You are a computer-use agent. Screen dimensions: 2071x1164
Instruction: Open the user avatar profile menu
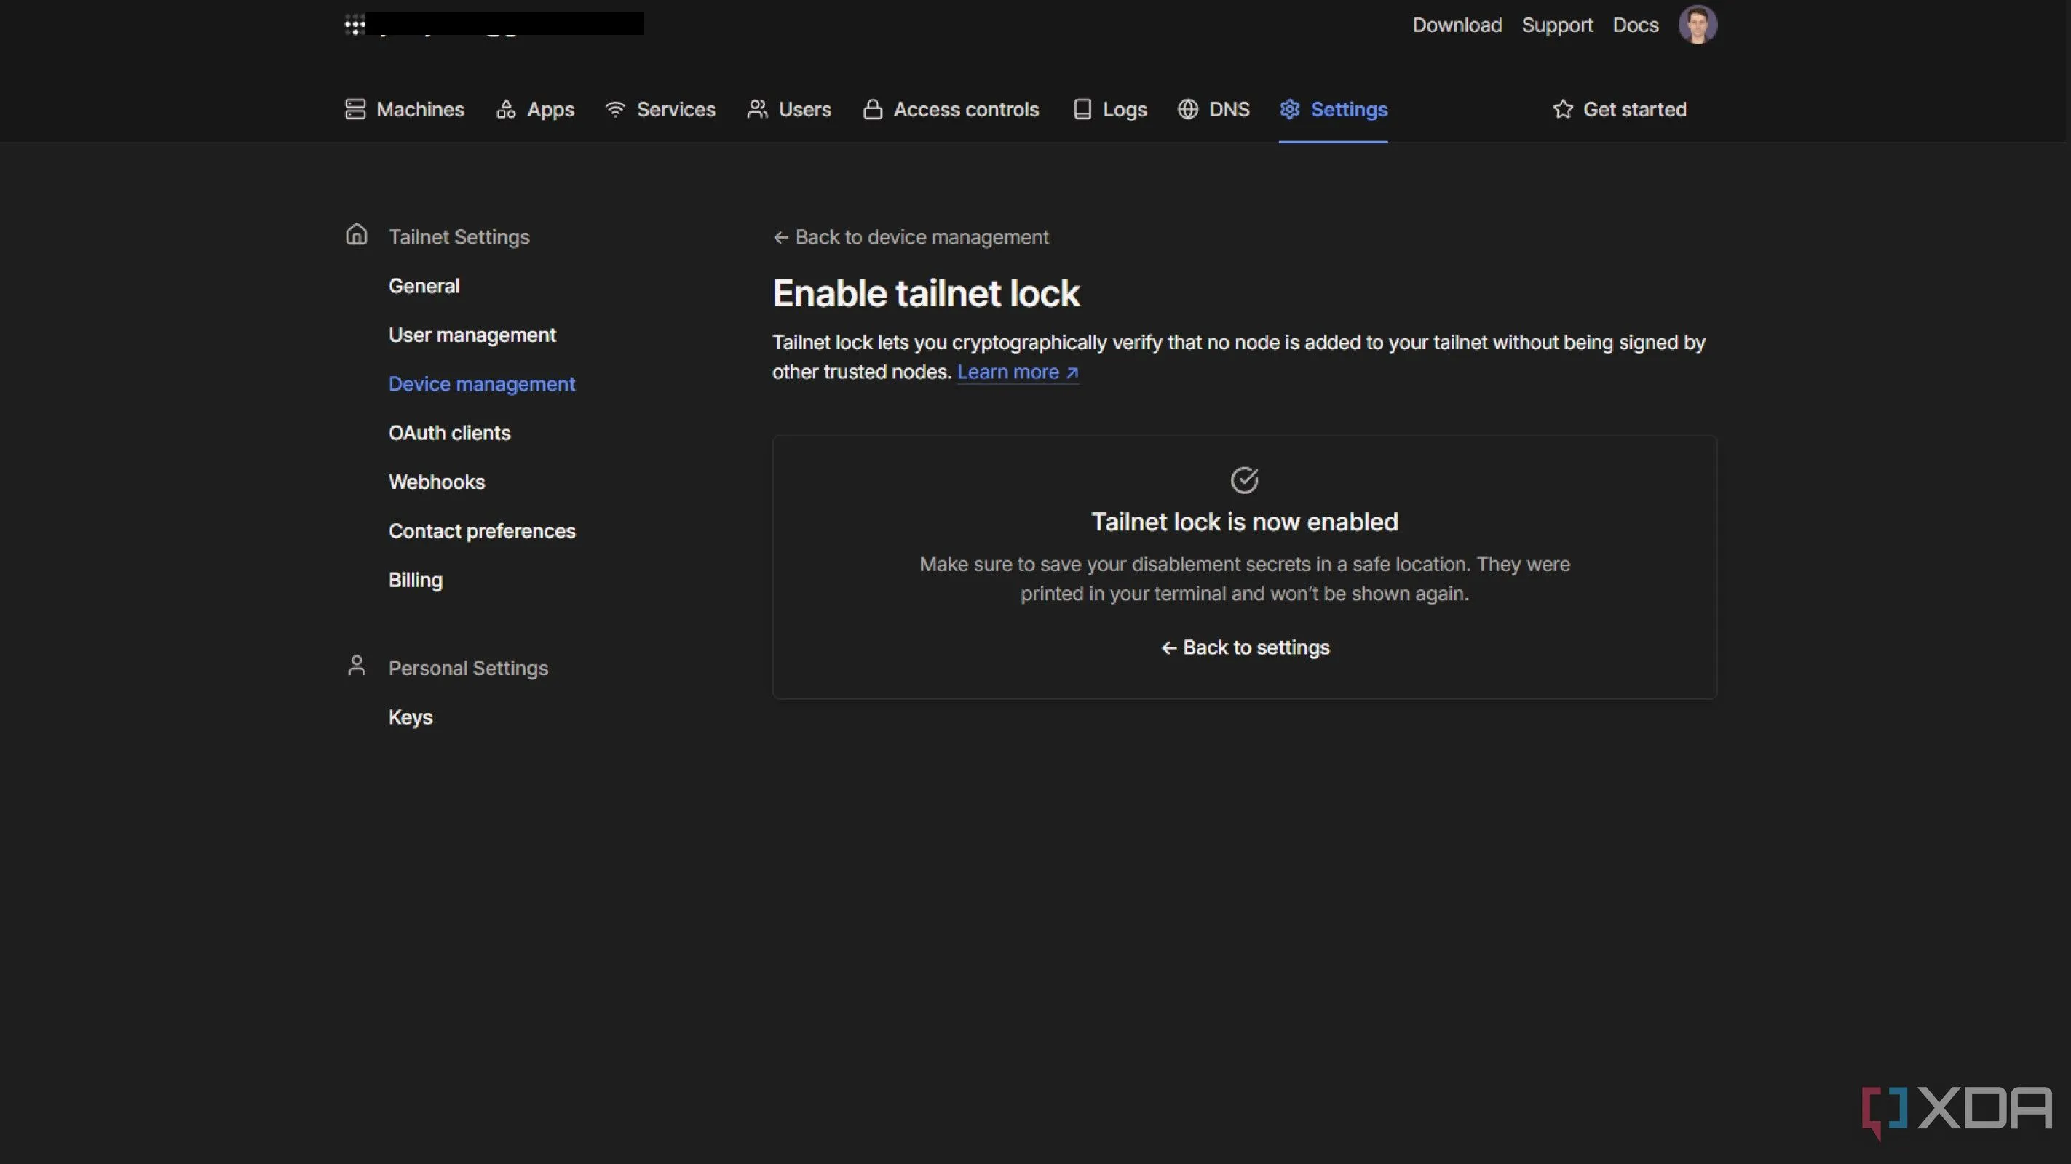point(1697,25)
